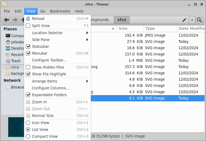
Task: Click the Normal Size icon
Action: point(28,116)
